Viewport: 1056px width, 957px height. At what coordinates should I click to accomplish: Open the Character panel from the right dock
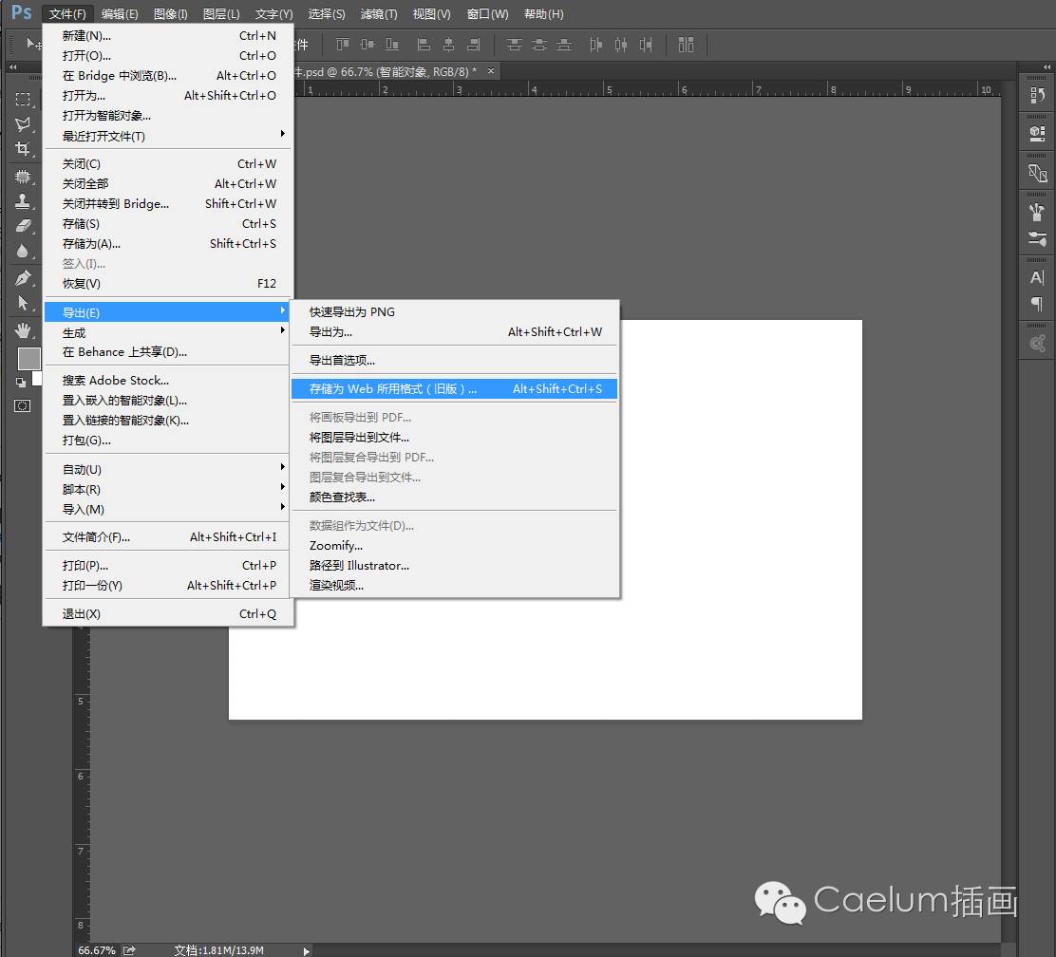(1036, 277)
